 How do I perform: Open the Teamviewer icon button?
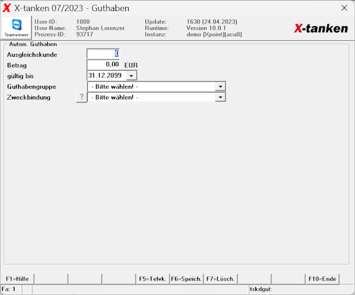[17, 28]
